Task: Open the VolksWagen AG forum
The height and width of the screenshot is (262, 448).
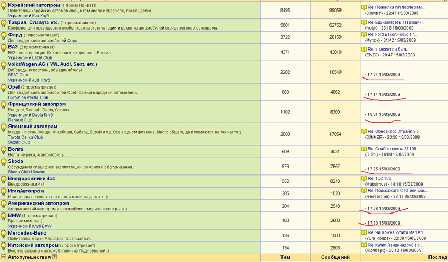Action: coord(53,64)
